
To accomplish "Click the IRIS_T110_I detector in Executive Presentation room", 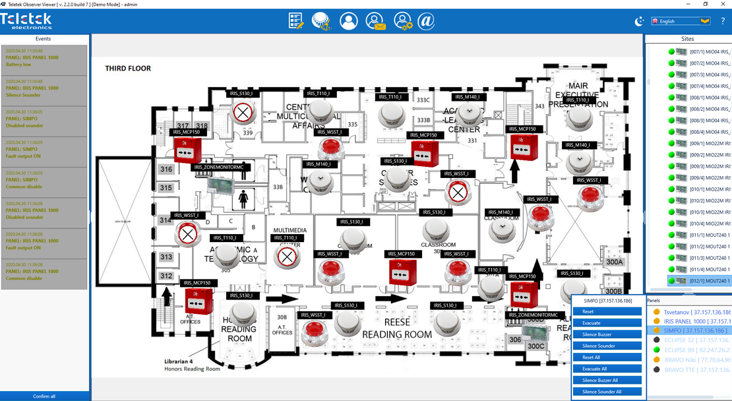I will (579, 117).
